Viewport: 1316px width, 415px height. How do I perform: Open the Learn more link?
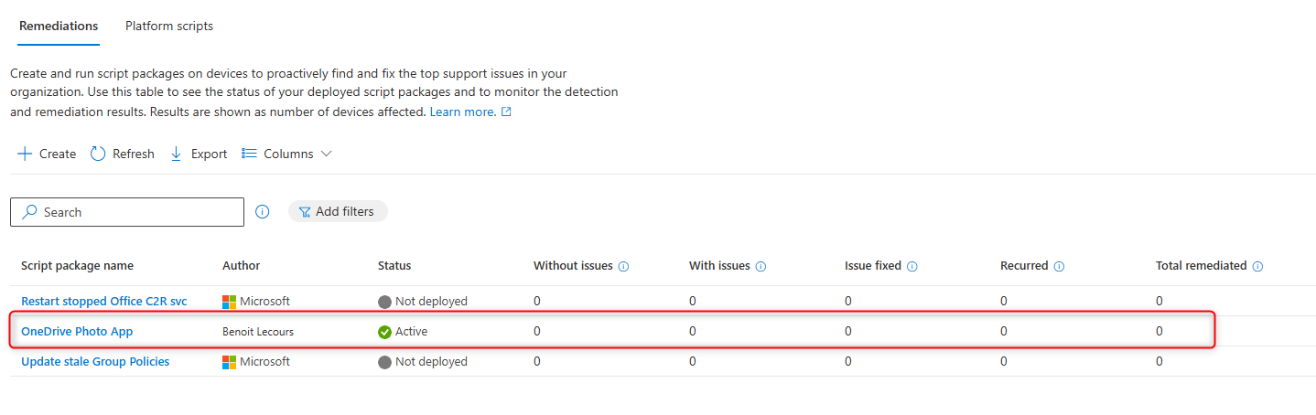pyautogui.click(x=463, y=112)
